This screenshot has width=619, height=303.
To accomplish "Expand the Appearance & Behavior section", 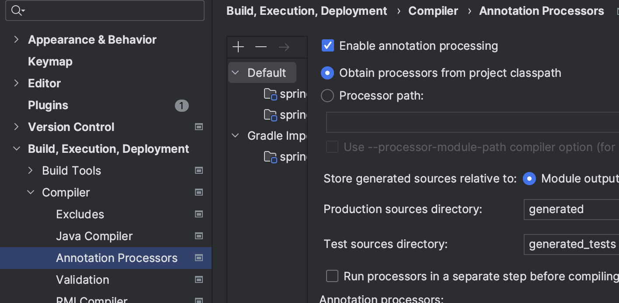I will click(17, 40).
